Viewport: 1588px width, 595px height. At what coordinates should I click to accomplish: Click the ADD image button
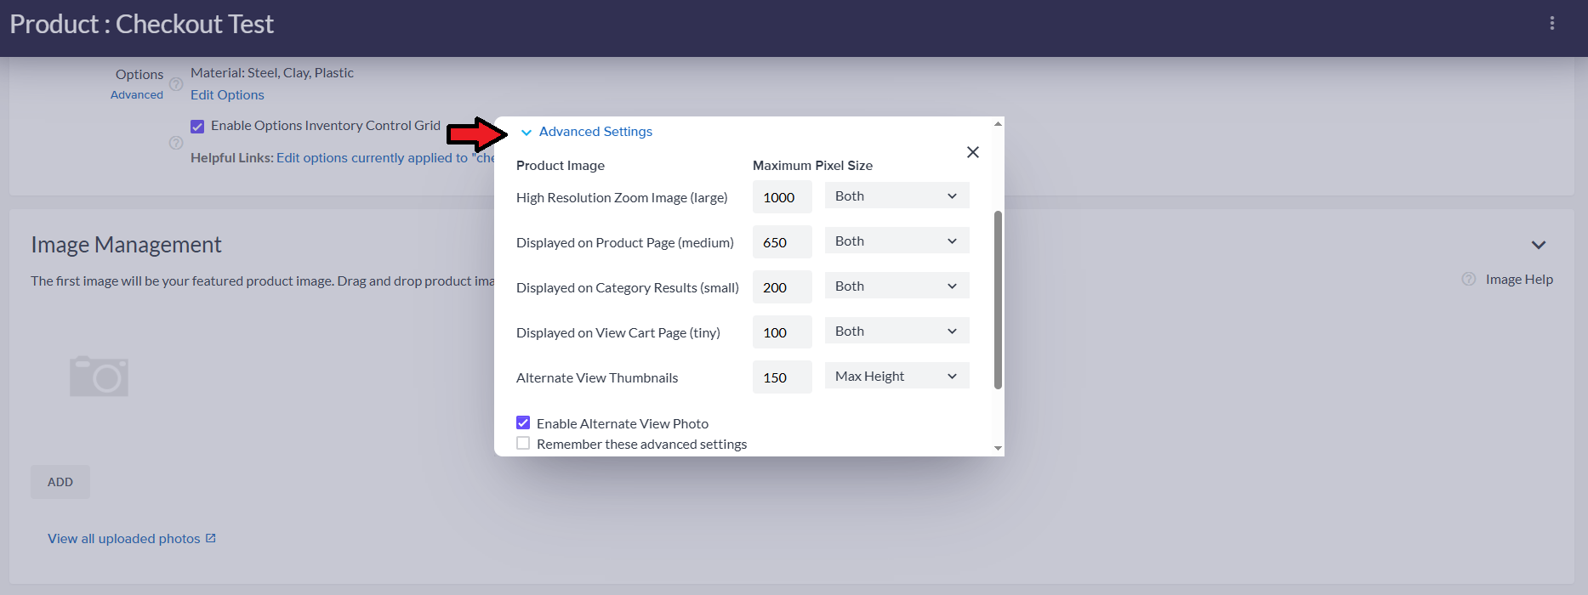tap(60, 482)
